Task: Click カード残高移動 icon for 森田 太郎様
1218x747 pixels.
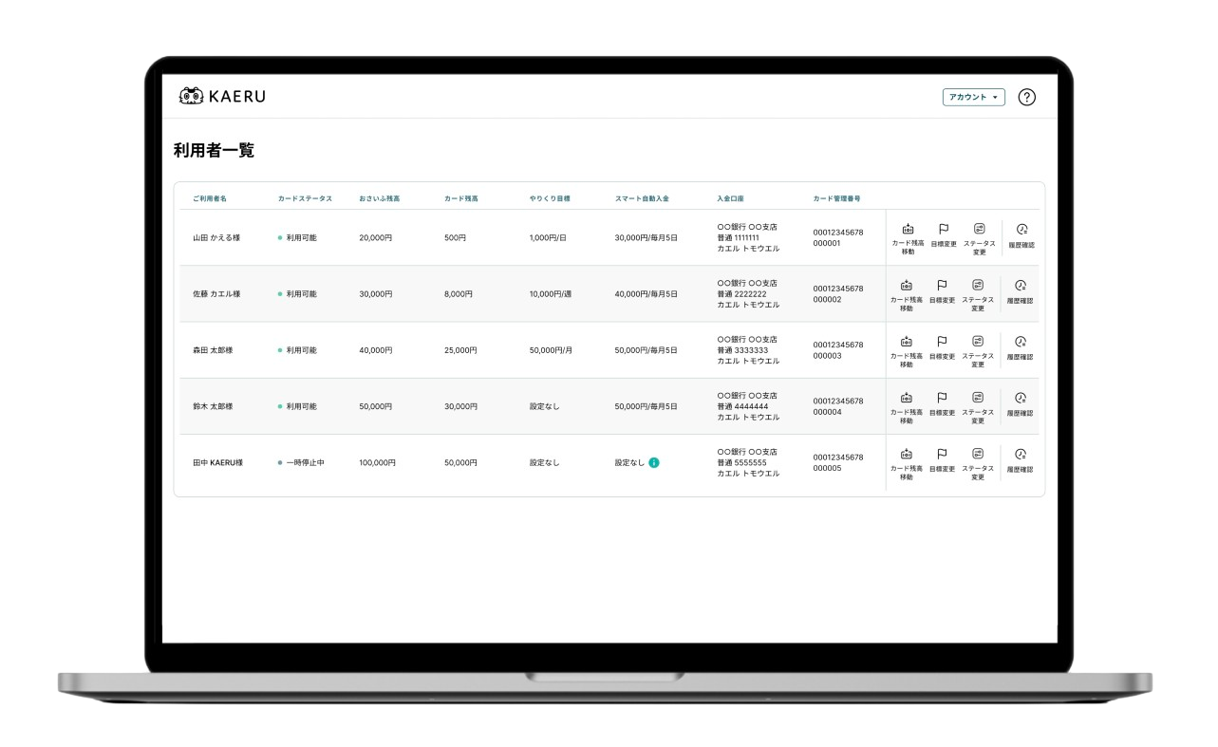Action: (x=907, y=342)
